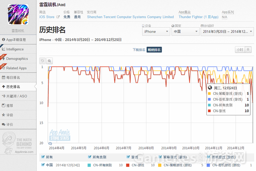This screenshot has width=256, height=171.
Task: Click the chart timeline marker at bottom left
Action: 50,144
